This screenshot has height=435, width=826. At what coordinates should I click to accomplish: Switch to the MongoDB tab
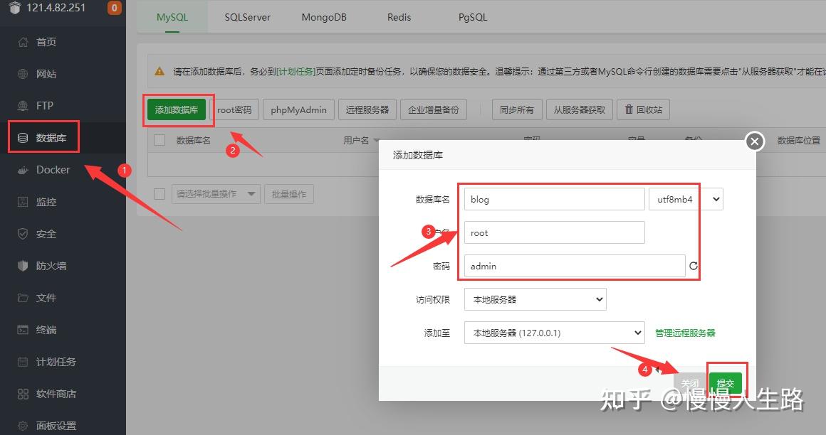(324, 17)
